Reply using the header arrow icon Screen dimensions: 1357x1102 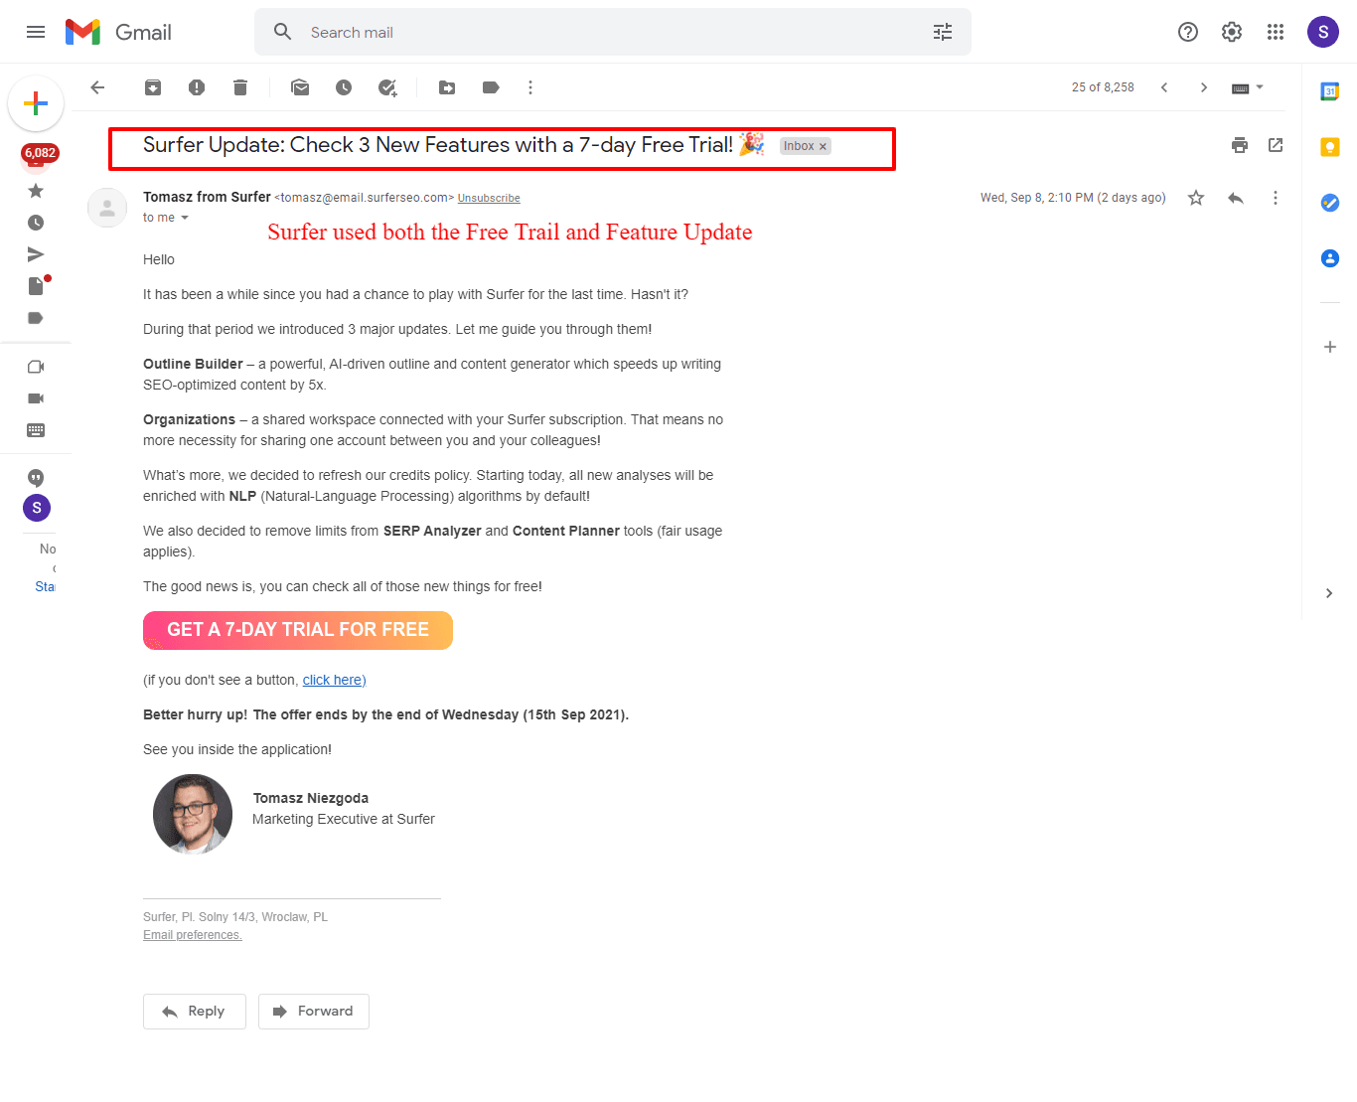click(1236, 198)
